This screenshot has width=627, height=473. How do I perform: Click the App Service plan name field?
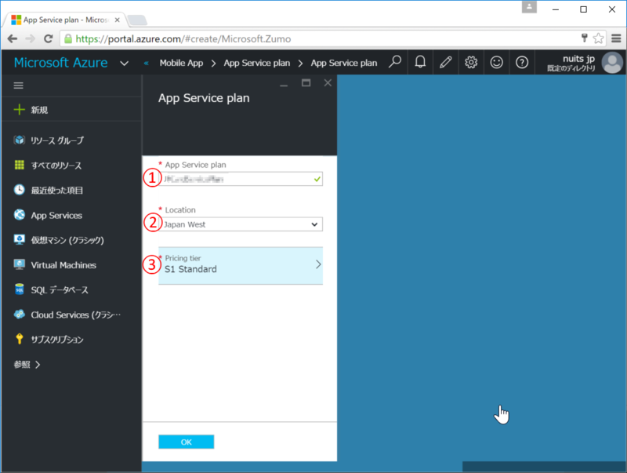(x=241, y=179)
